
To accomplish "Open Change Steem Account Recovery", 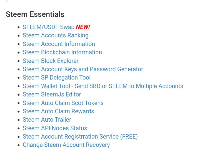I will [66, 145].
